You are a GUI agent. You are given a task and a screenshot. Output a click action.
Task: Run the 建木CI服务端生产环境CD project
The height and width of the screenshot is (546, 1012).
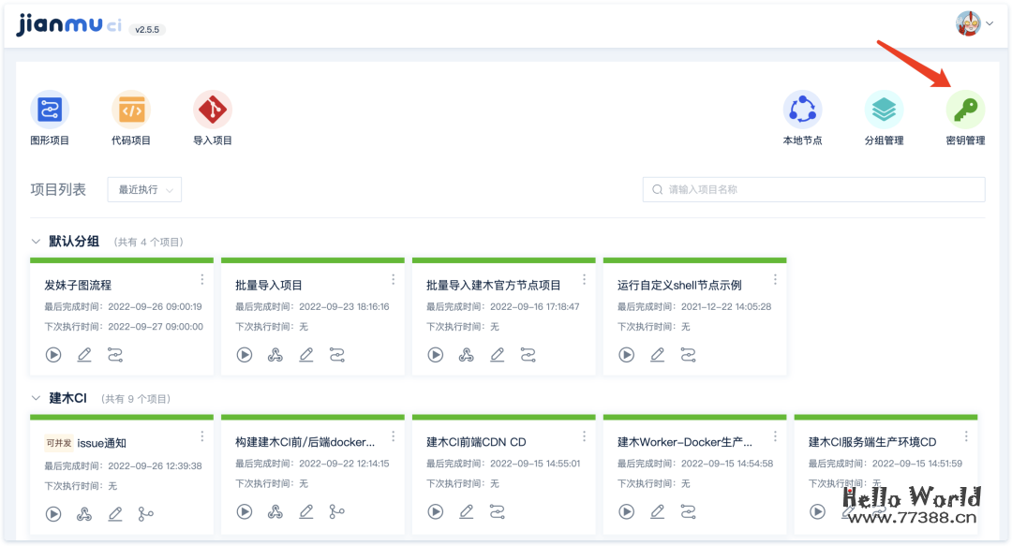click(818, 511)
